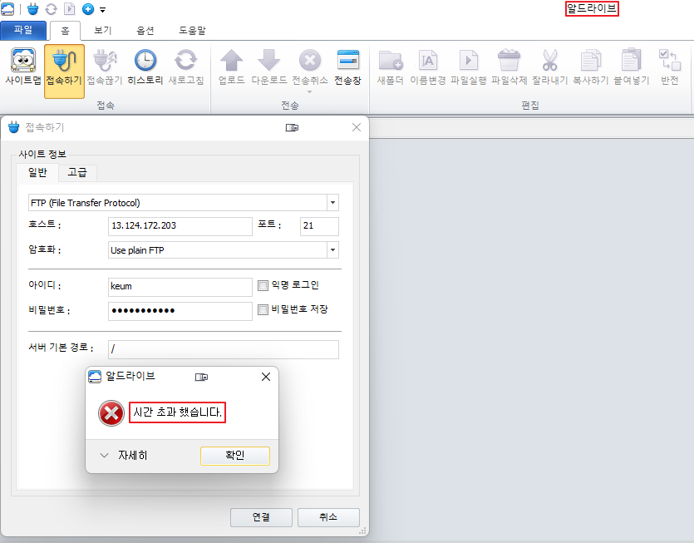Expand the 자세히 details chevron

(x=104, y=455)
